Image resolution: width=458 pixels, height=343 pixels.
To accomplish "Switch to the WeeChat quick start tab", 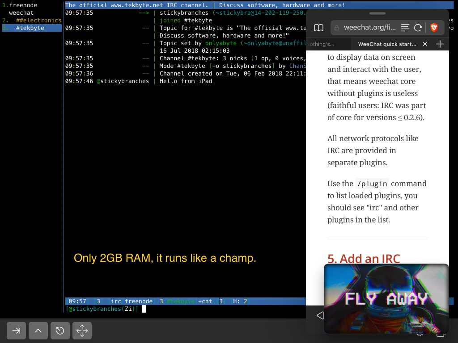I will (387, 44).
